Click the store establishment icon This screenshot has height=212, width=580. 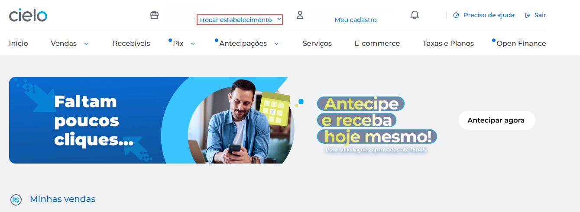(x=154, y=15)
